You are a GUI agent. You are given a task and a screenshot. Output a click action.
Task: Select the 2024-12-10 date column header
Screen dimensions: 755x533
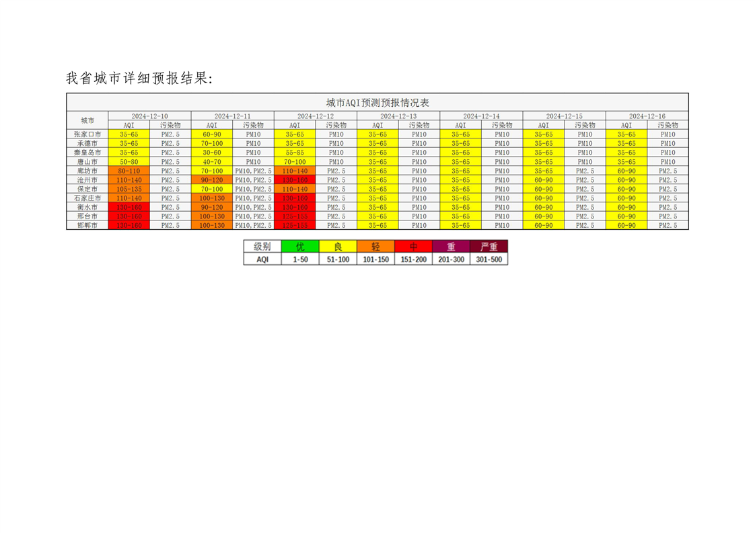click(149, 116)
